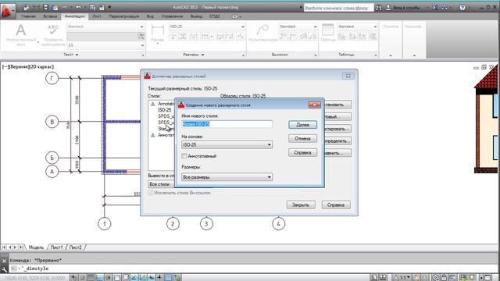Click the Save icon in quick access toolbar
The width and height of the screenshot is (500, 281).
click(x=45, y=7)
